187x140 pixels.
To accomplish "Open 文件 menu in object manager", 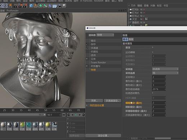I will pos(133,5).
